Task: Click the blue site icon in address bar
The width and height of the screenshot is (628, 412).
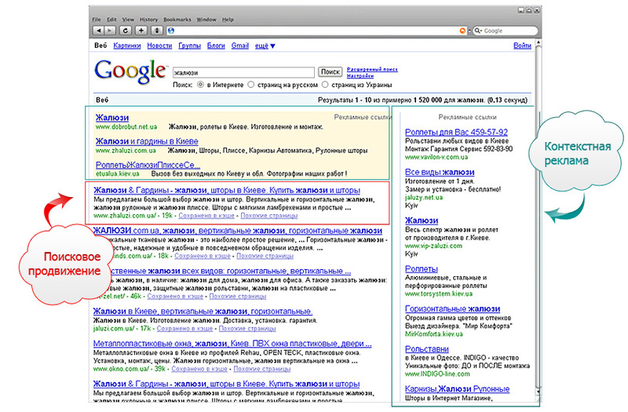Action: (173, 31)
